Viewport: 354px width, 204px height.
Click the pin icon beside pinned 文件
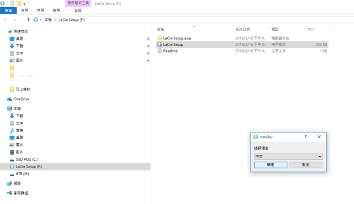pyautogui.click(x=148, y=54)
